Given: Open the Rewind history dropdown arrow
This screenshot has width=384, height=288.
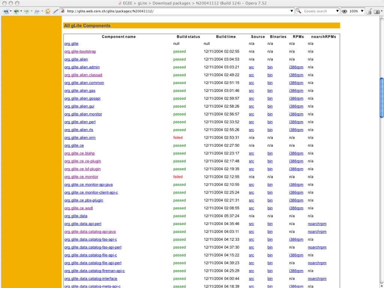Looking at the screenshot, I should [x=10, y=11].
